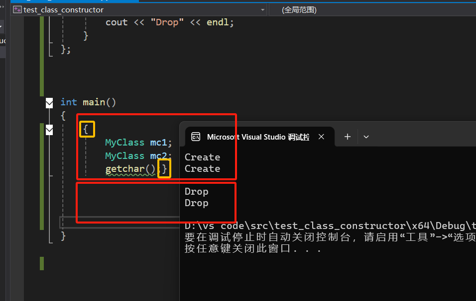Screen dimensions: 476x301
Task: Click the '要在调试停止时自动关闭控制台' console message
Action: (x=330, y=237)
